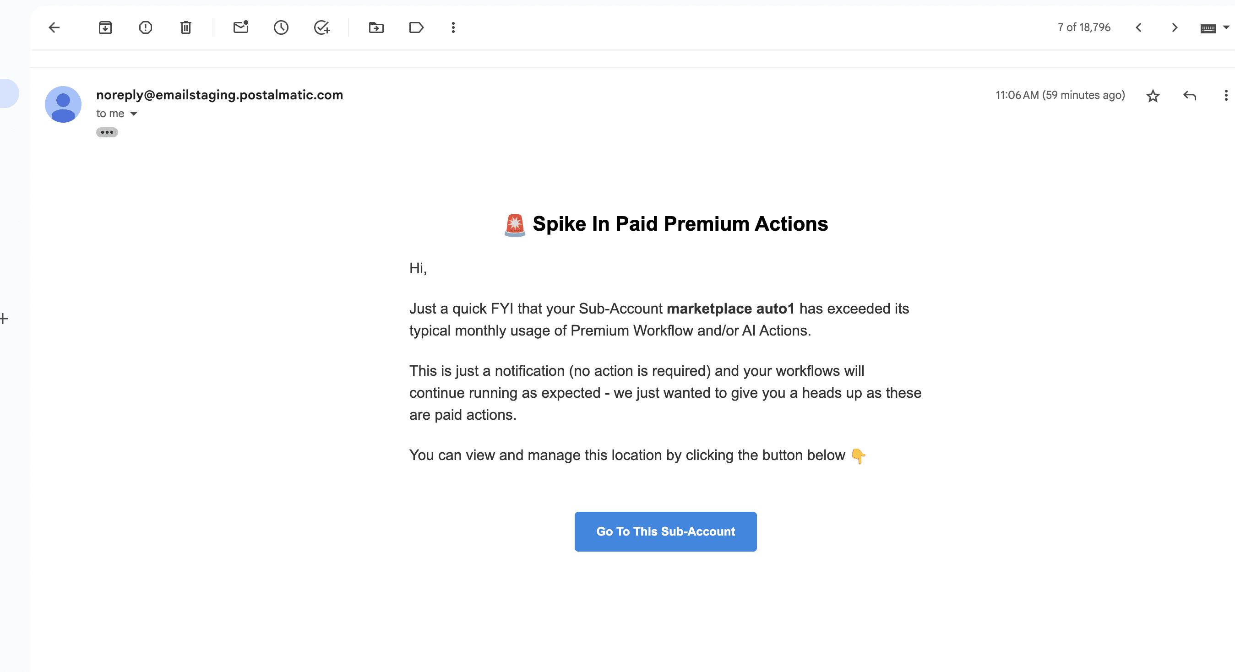Open the Move to folder icon
Image resolution: width=1235 pixels, height=672 pixels.
(376, 27)
